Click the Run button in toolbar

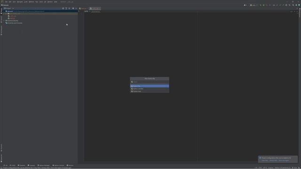[x=261, y=5]
